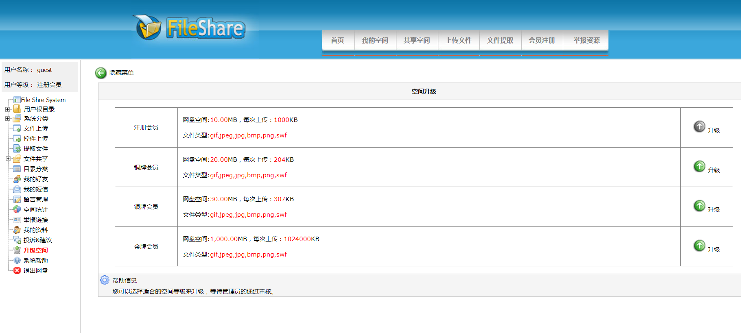The width and height of the screenshot is (741, 333).
Task: Click 升级 text link for 金牌会员
Action: 714,250
